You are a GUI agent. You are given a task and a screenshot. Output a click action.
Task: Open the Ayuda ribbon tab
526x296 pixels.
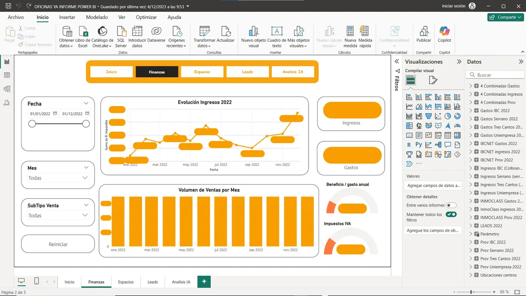(x=174, y=18)
